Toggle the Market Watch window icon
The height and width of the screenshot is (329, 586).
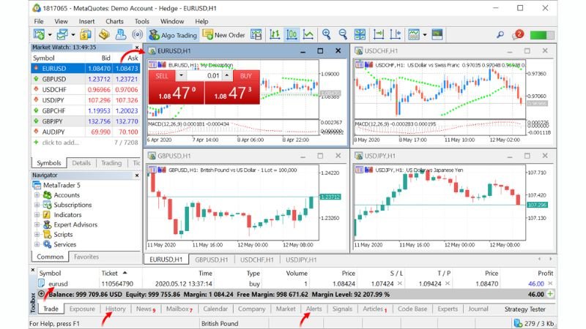click(x=86, y=34)
